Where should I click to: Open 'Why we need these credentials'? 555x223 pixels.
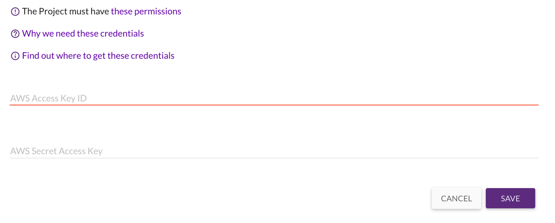coord(83,34)
